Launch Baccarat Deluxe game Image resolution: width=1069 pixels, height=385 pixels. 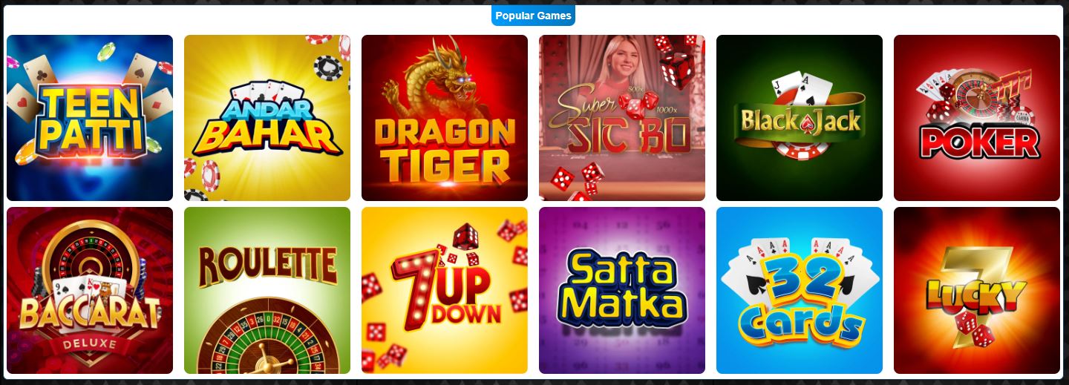[90, 290]
